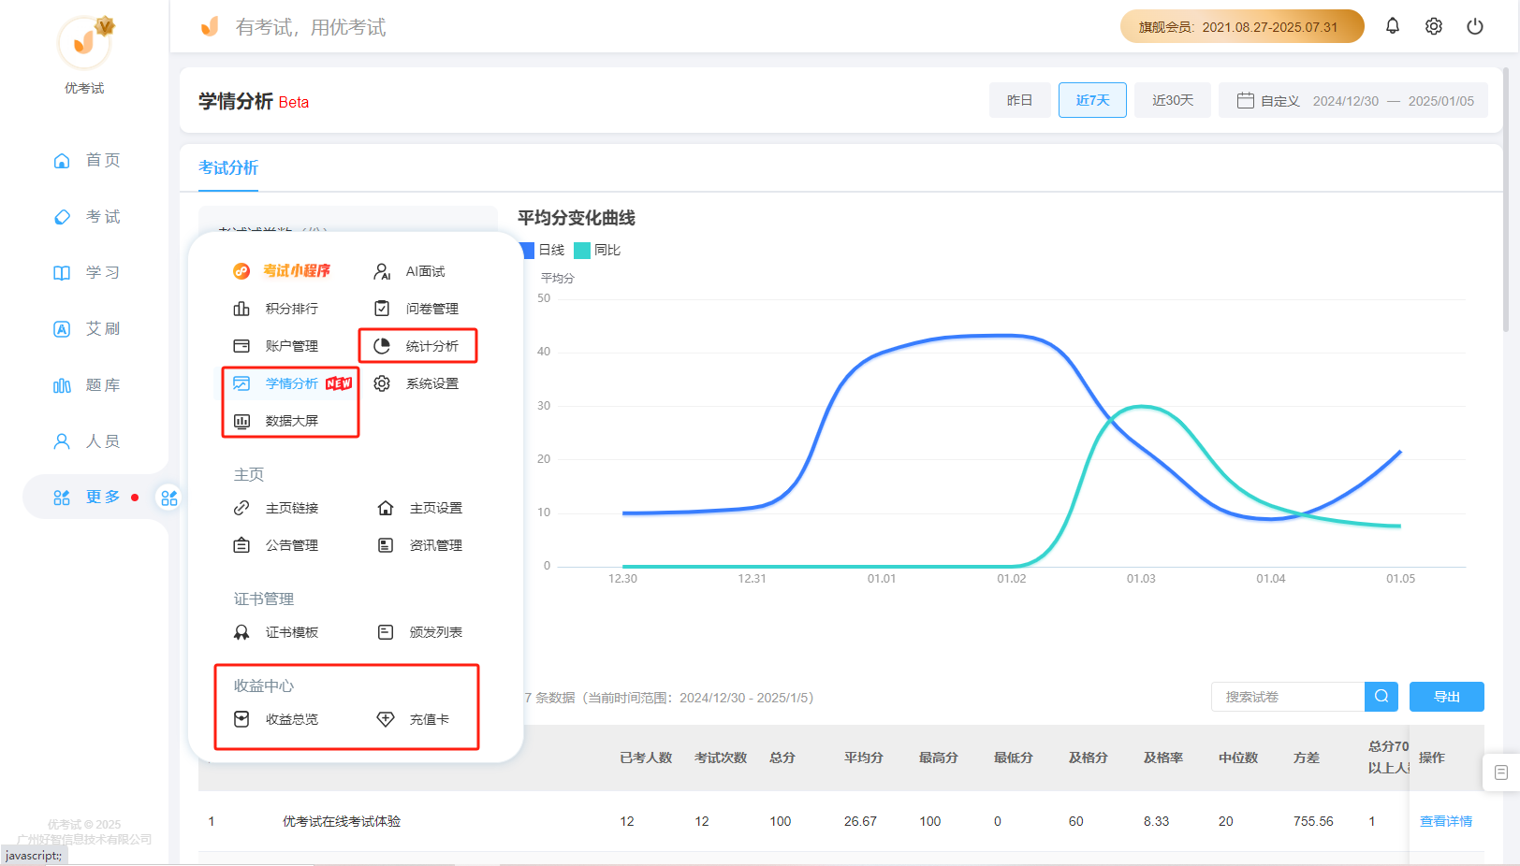Open 考试小程序 entry
The height and width of the screenshot is (866, 1520).
click(x=282, y=271)
